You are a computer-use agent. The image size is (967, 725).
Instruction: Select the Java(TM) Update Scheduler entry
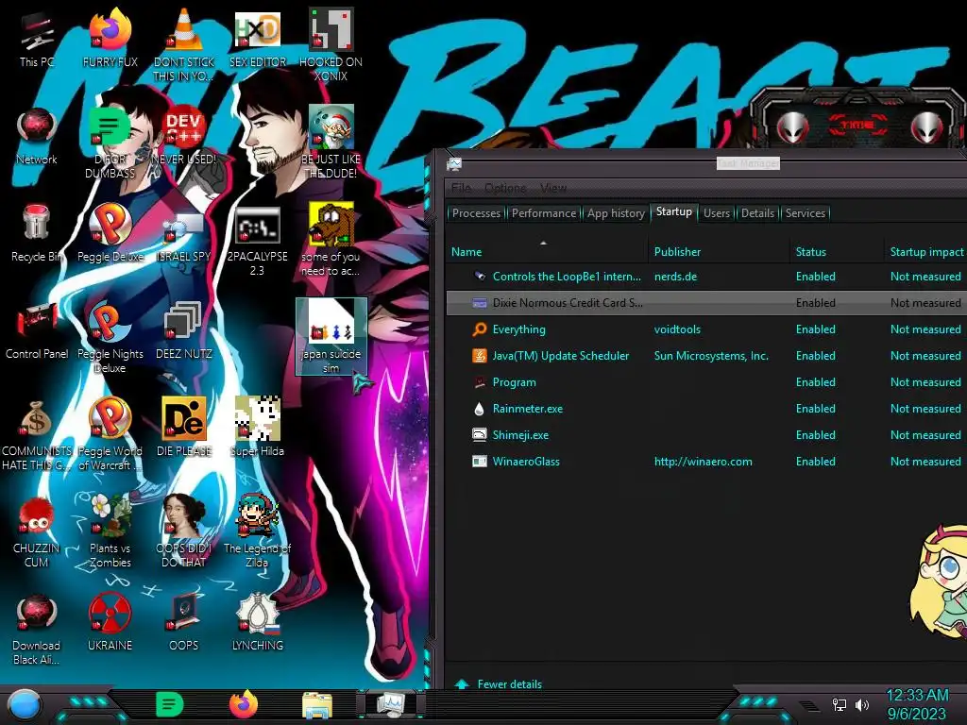pyautogui.click(x=706, y=356)
